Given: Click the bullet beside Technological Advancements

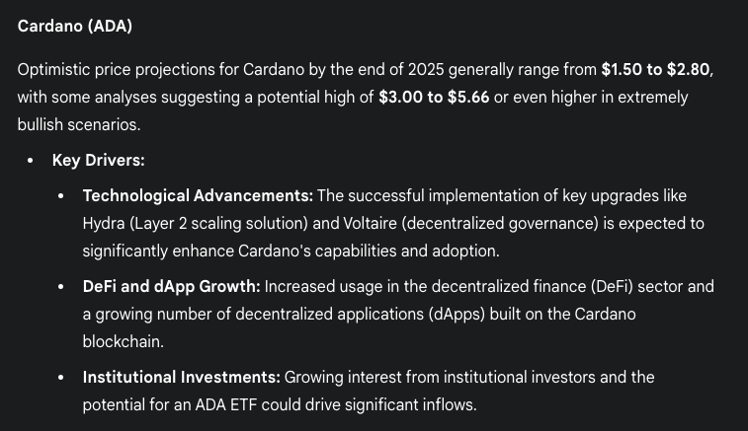Looking at the screenshot, I should (x=61, y=195).
